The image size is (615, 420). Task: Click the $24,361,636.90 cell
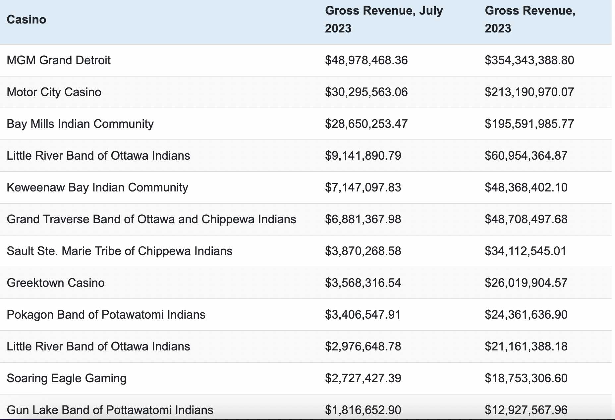click(x=526, y=315)
